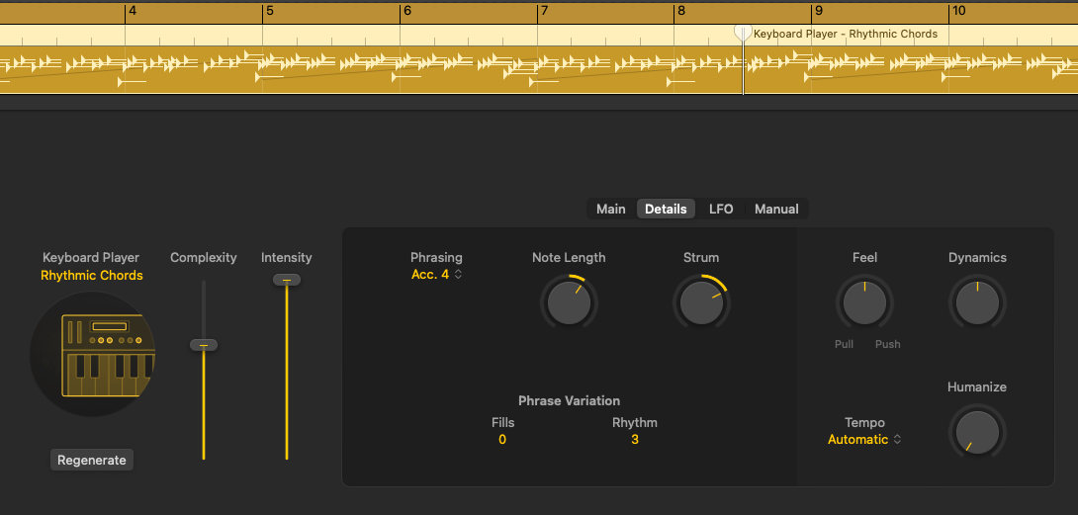Click the playhead marker in ruler
Viewport: 1078px width, 515px height.
coord(743,33)
